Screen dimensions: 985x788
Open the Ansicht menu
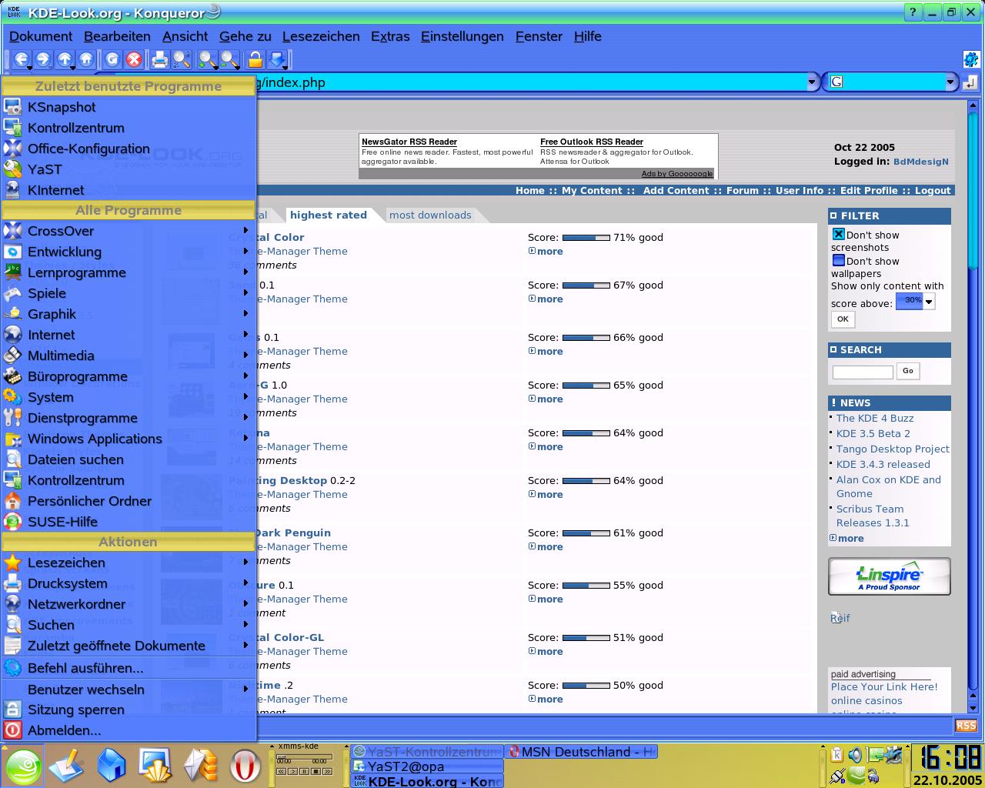(x=185, y=36)
